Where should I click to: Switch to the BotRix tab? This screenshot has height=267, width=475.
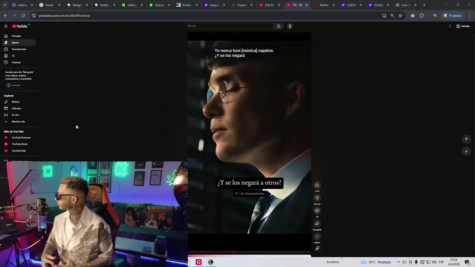pos(104,5)
